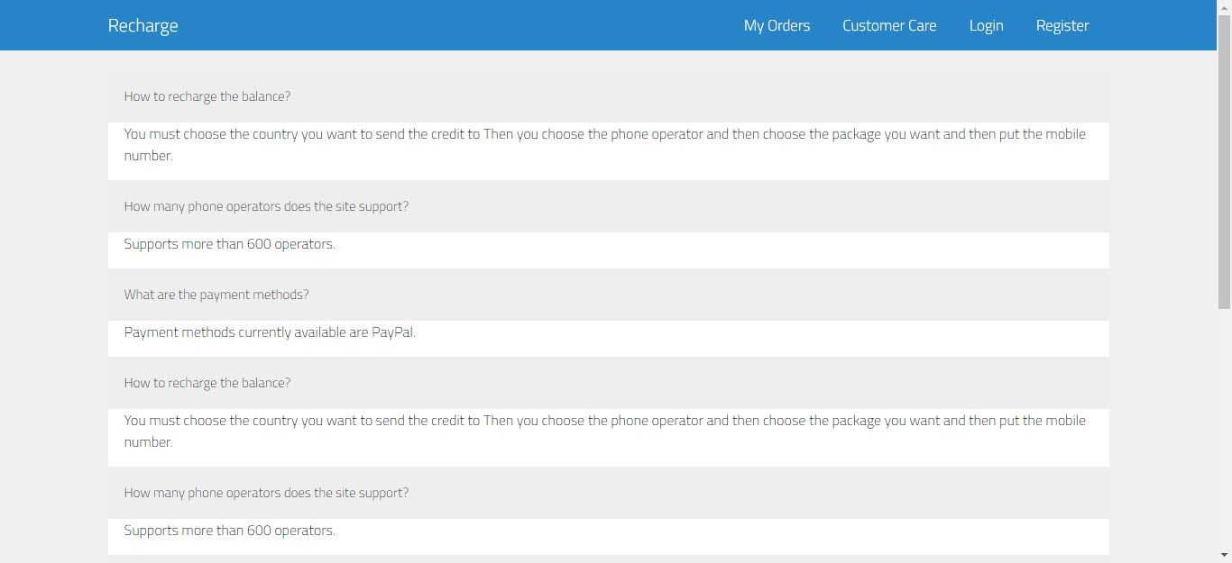
Task: Click the first 'Supports more than 600 operators' answer
Action: (x=229, y=244)
